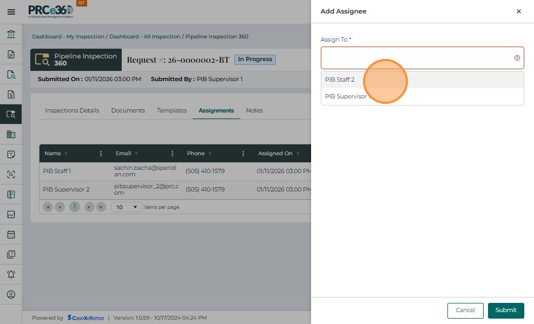Click the Assign To input field

pos(417,58)
